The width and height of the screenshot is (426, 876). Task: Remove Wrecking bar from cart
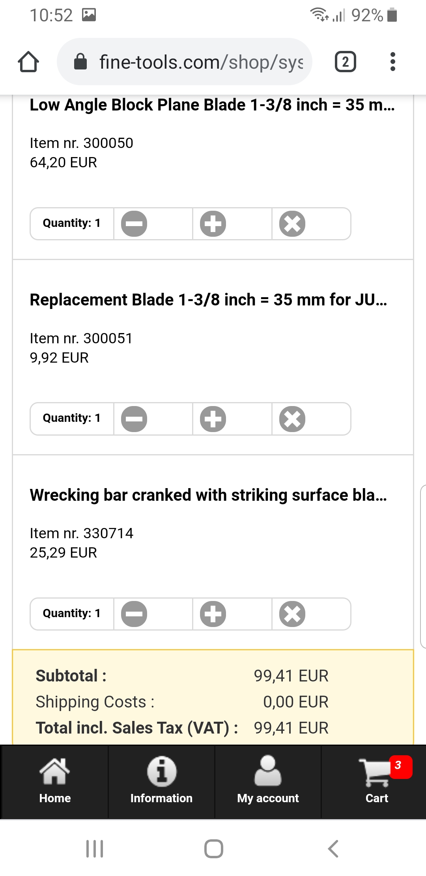[292, 614]
